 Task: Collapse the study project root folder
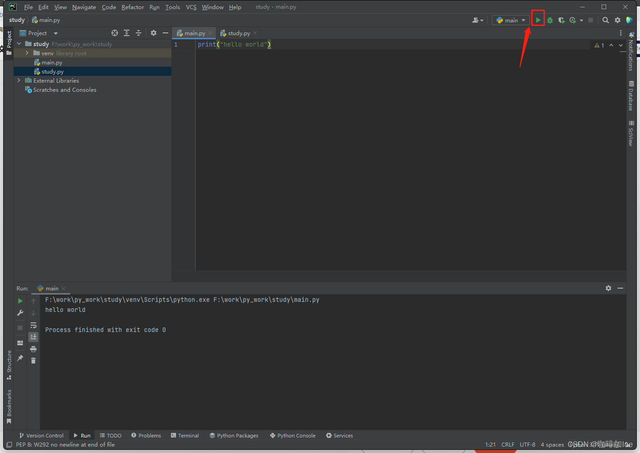(19, 44)
